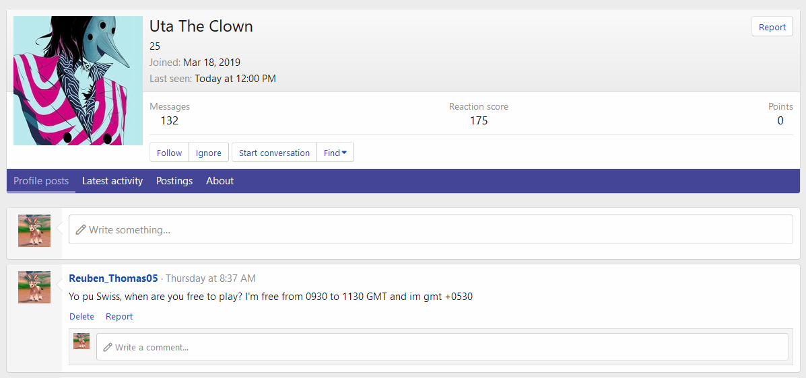The height and width of the screenshot is (378, 806).
Task: Click the Points value 0
Action: [780, 120]
